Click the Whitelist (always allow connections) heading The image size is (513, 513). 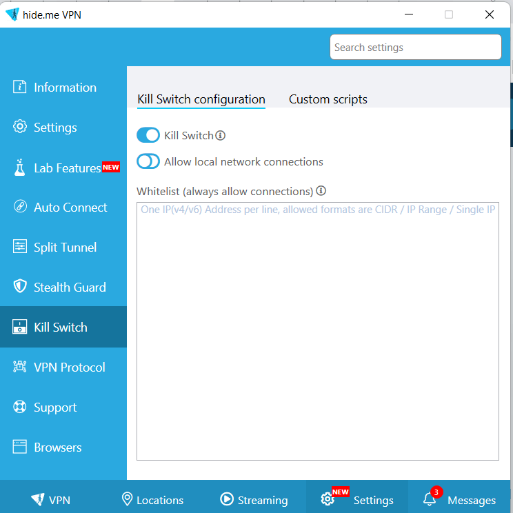(225, 191)
